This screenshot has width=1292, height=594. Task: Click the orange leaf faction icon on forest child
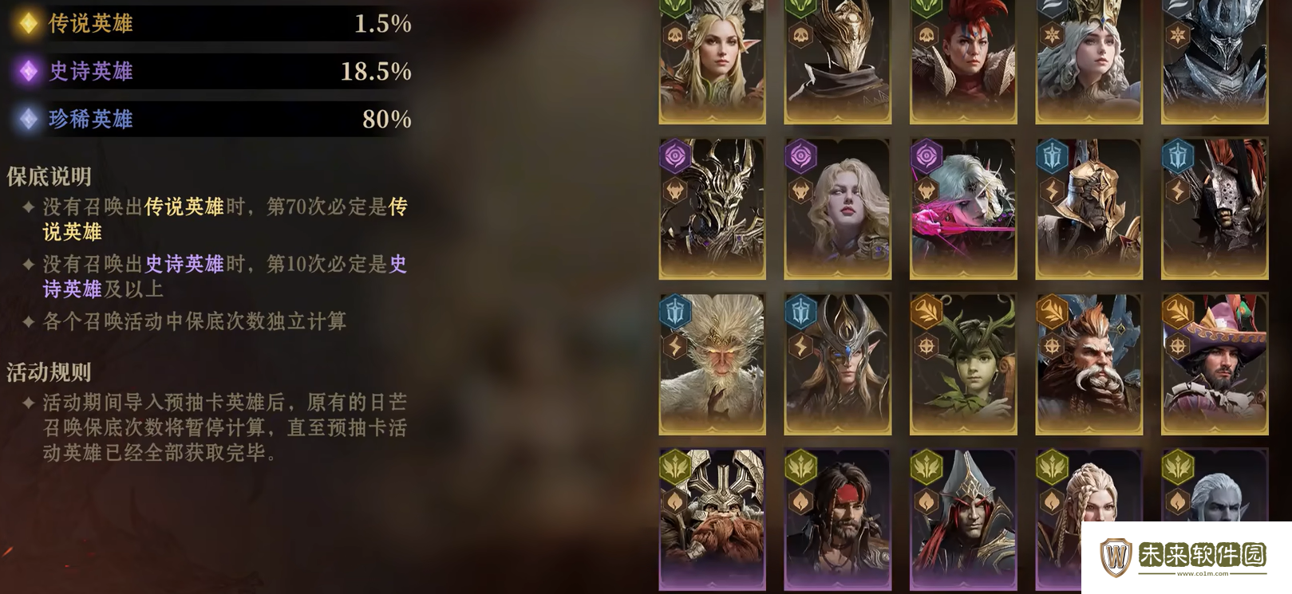(x=927, y=311)
